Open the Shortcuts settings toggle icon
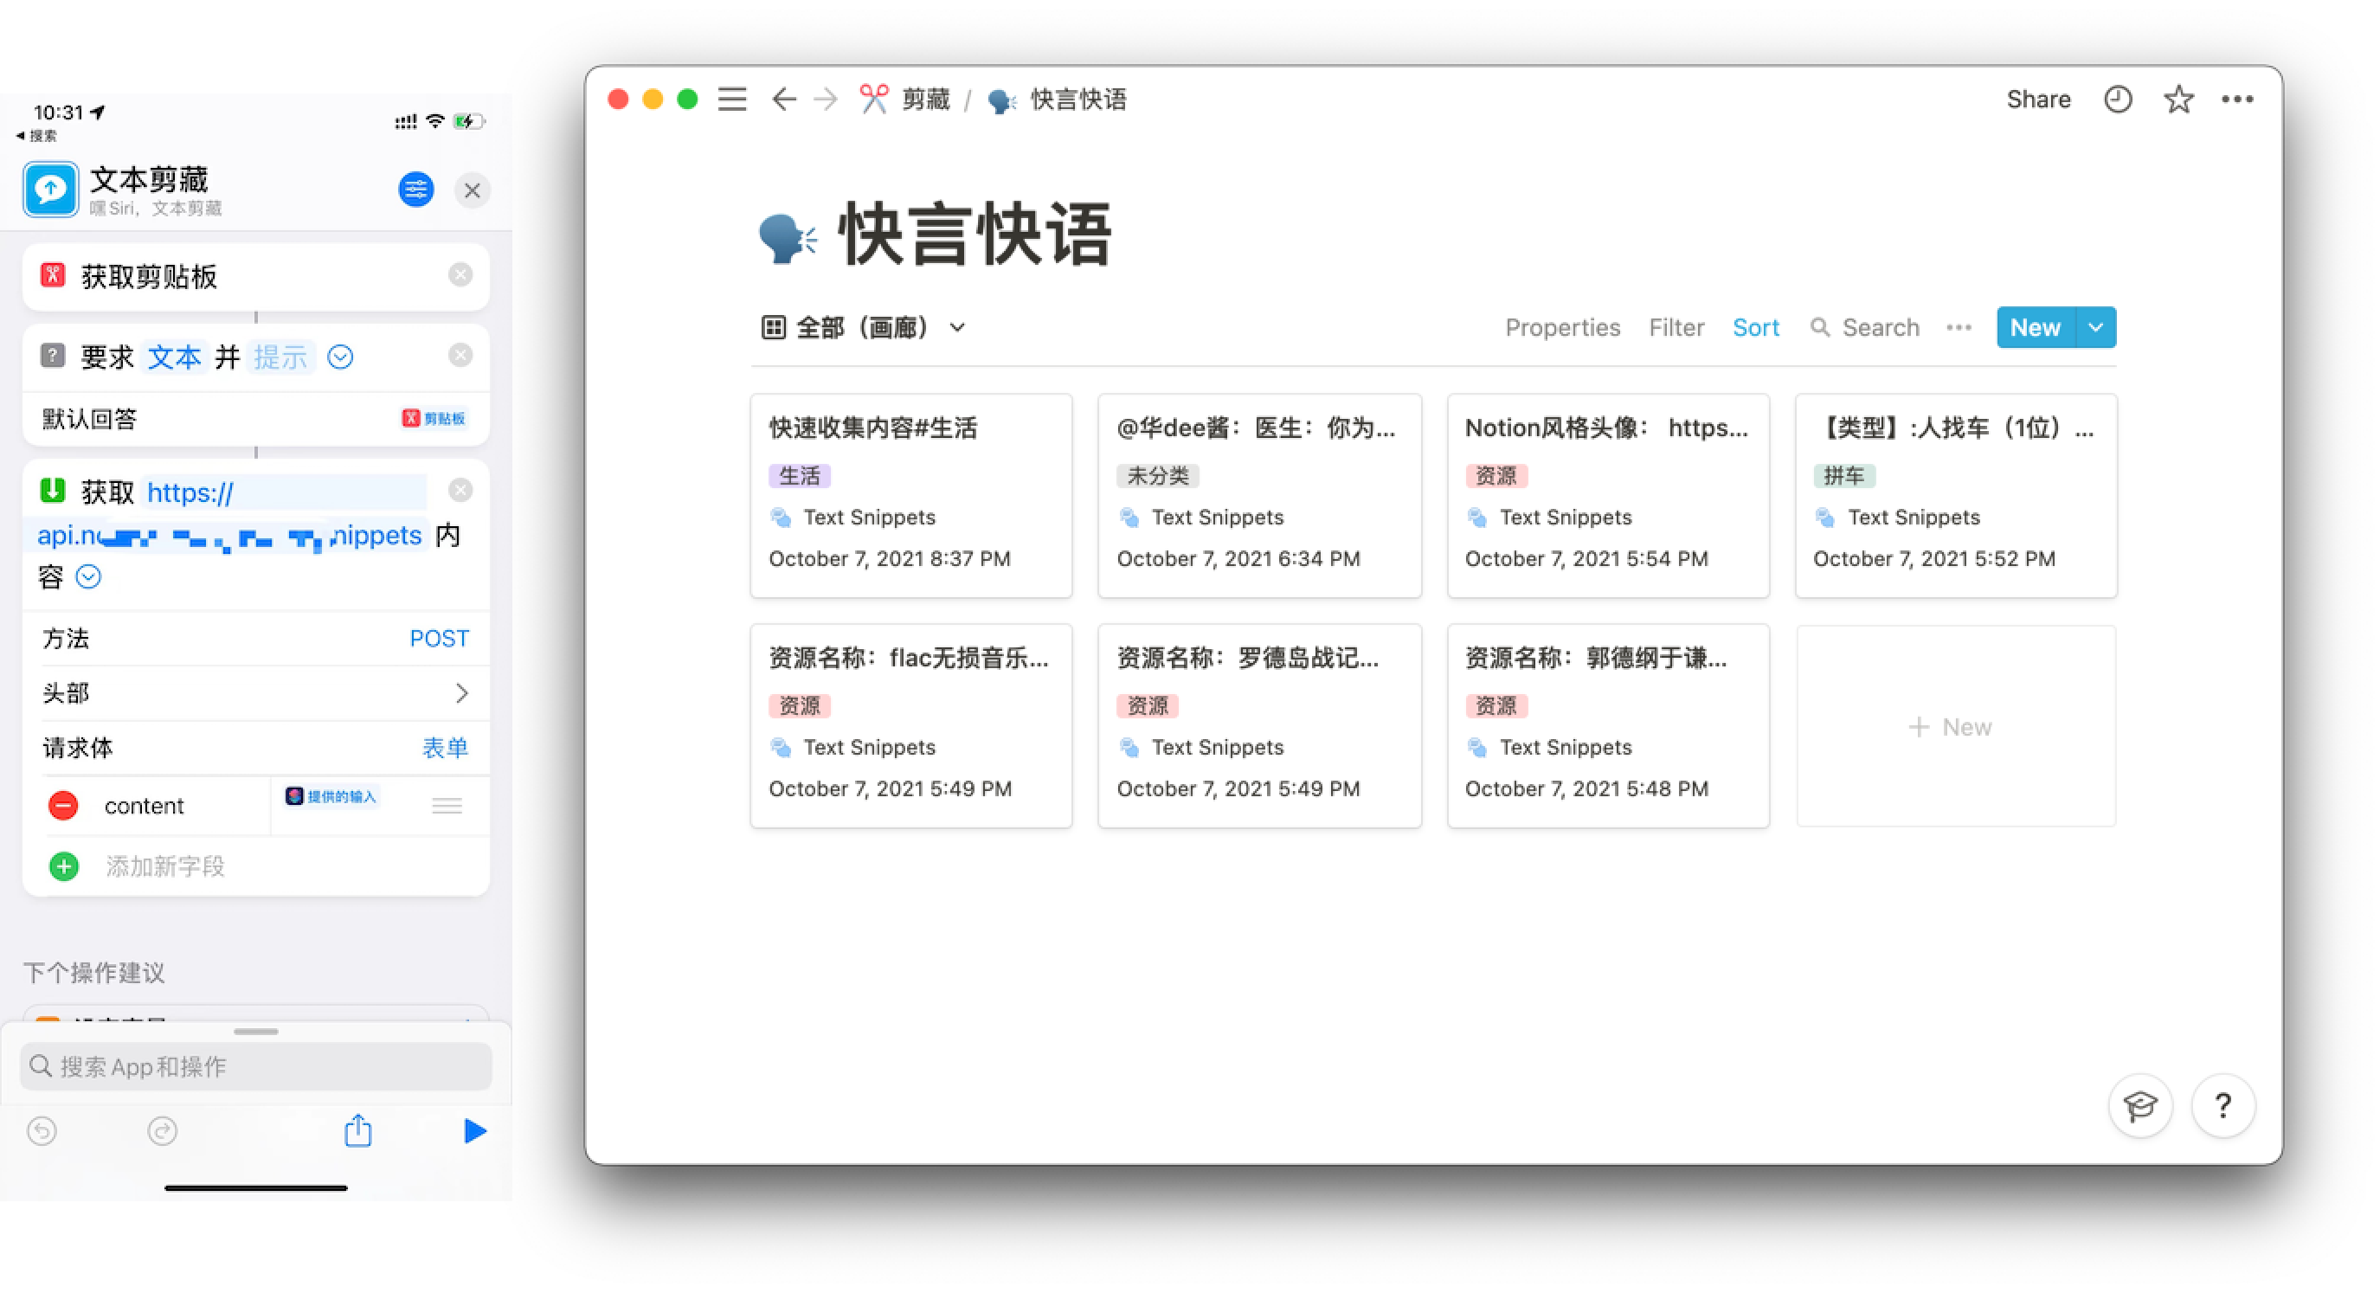Screen dimensions: 2380x1293 click(x=415, y=190)
